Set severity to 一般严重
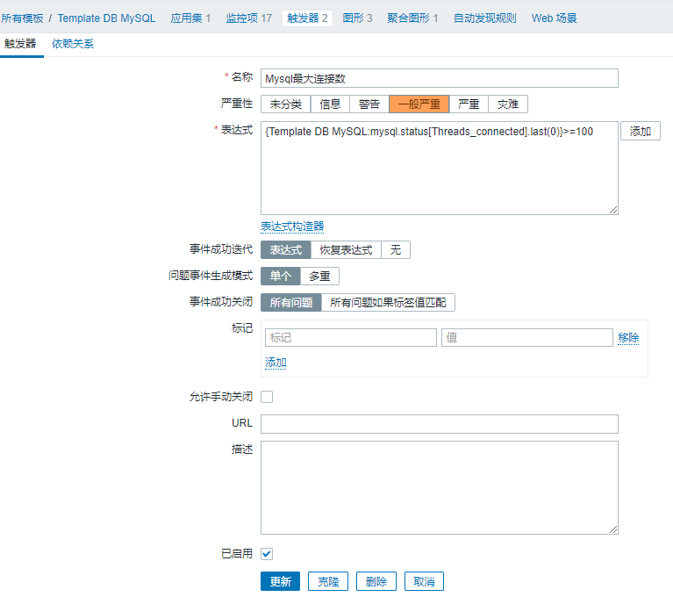Screen dimensions: 673x597 click(419, 104)
